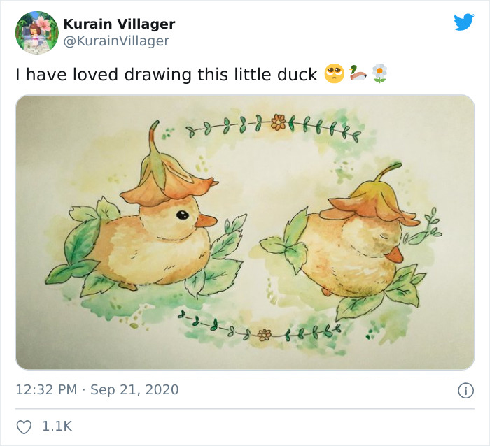This screenshot has width=490, height=446.
Task: Click the white flower emoji in the tweet
Action: pyautogui.click(x=379, y=73)
